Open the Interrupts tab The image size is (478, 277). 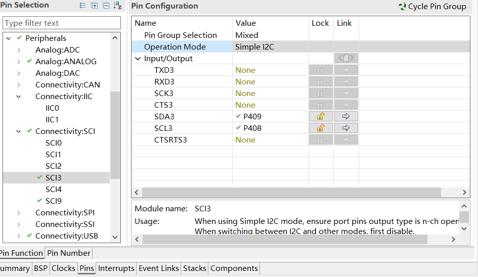[x=116, y=268]
